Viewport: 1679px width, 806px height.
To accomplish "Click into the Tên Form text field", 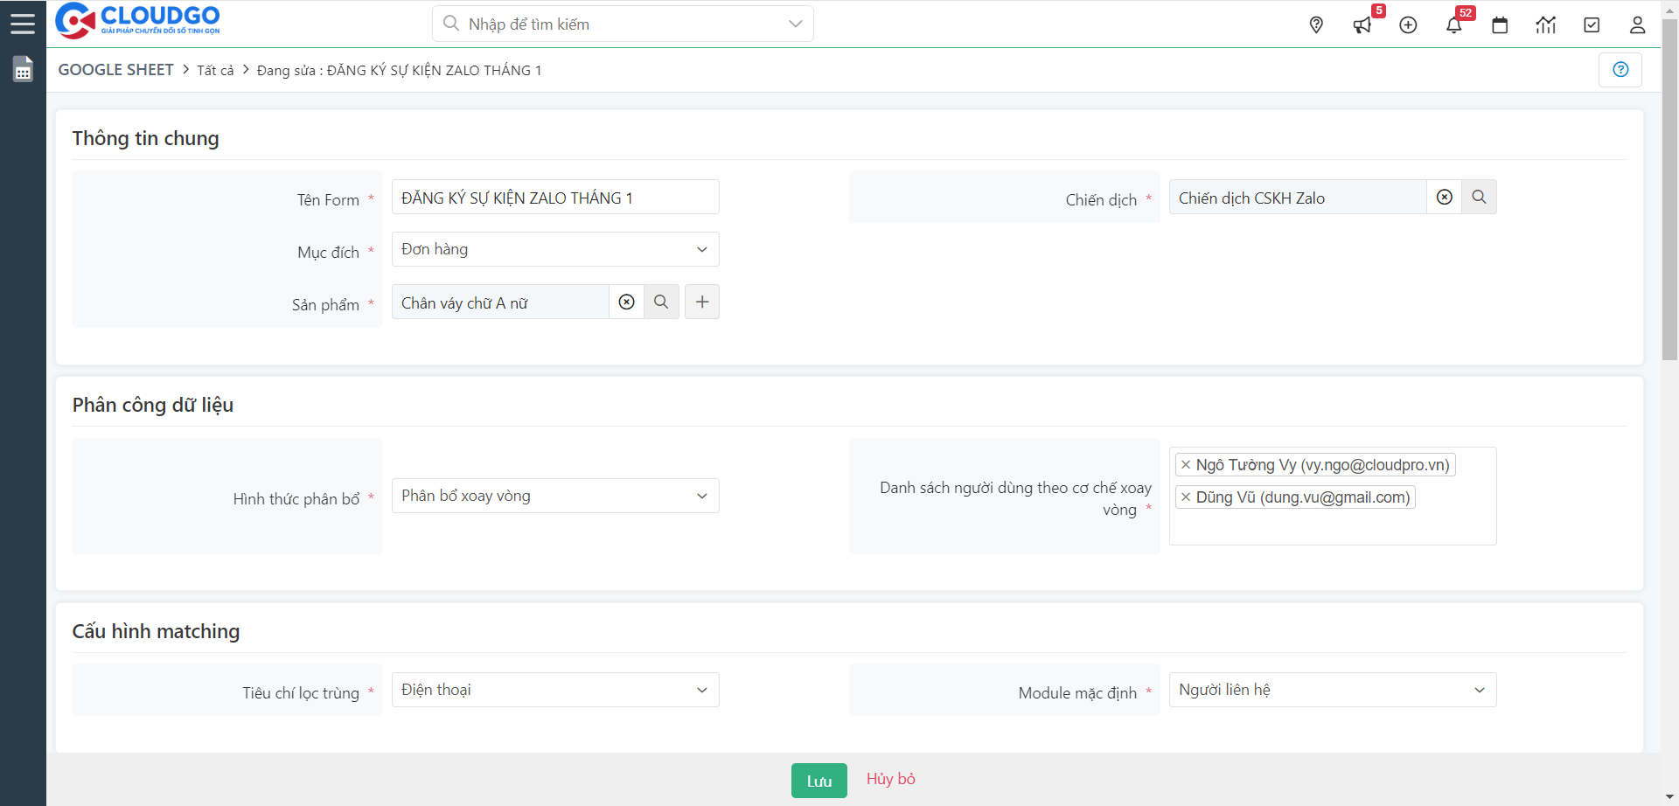I will (555, 198).
